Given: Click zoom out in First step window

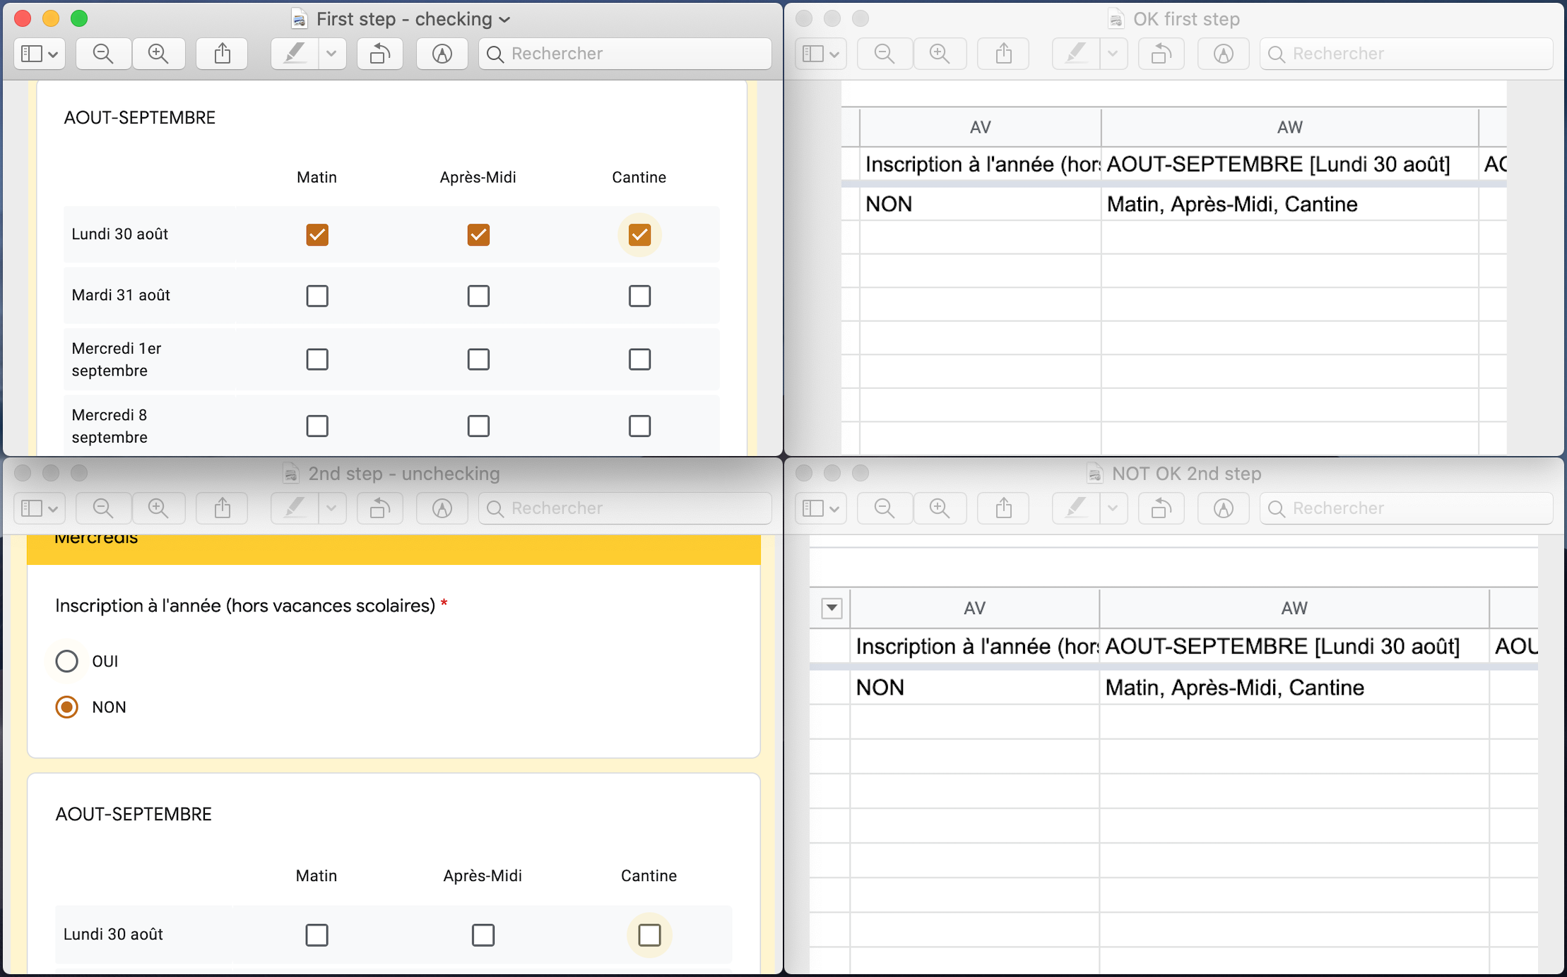Looking at the screenshot, I should (103, 54).
